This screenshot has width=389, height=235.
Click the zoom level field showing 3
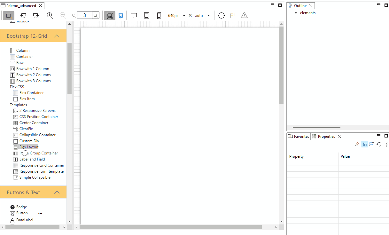pos(84,15)
